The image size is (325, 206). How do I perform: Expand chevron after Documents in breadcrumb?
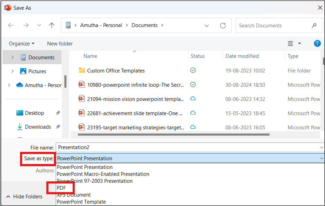tap(162, 25)
